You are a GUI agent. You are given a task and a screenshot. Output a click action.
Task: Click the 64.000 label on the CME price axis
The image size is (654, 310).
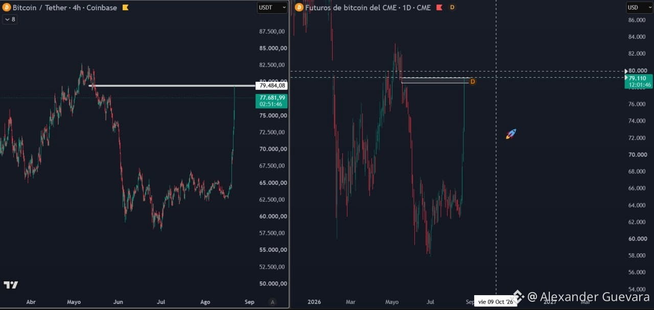point(638,205)
